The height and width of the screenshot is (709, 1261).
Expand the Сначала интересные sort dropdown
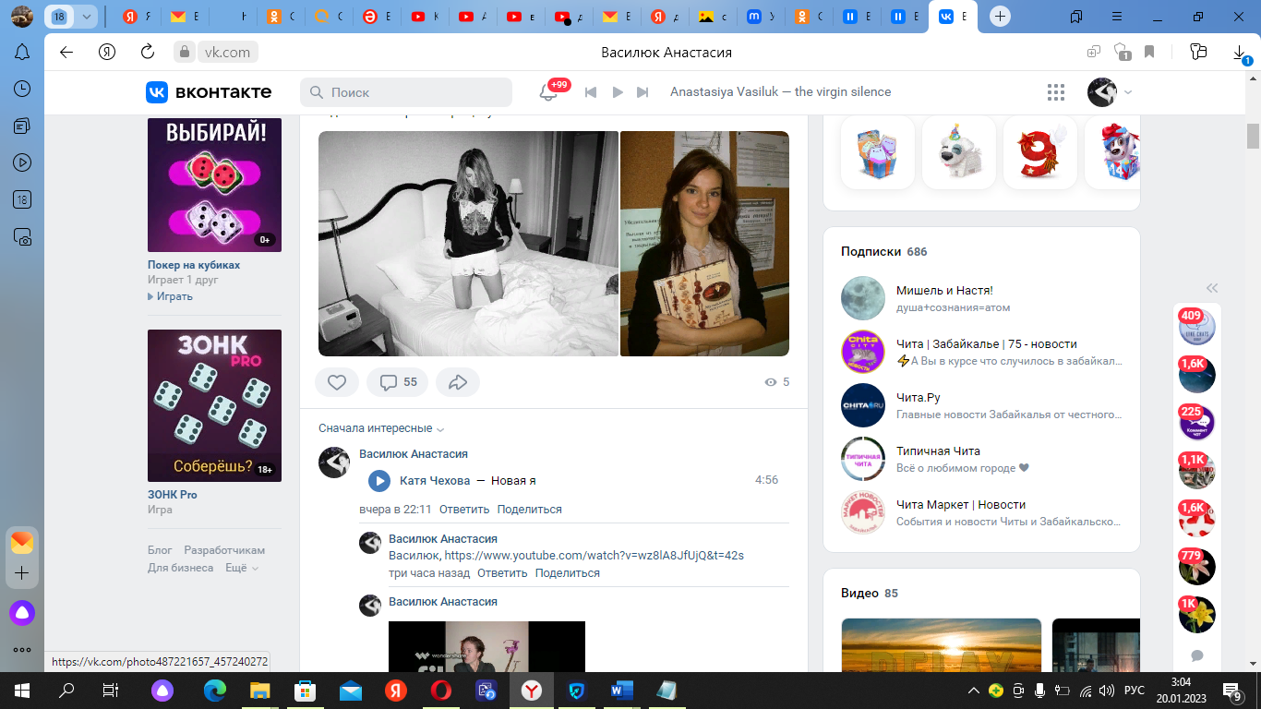[381, 428]
